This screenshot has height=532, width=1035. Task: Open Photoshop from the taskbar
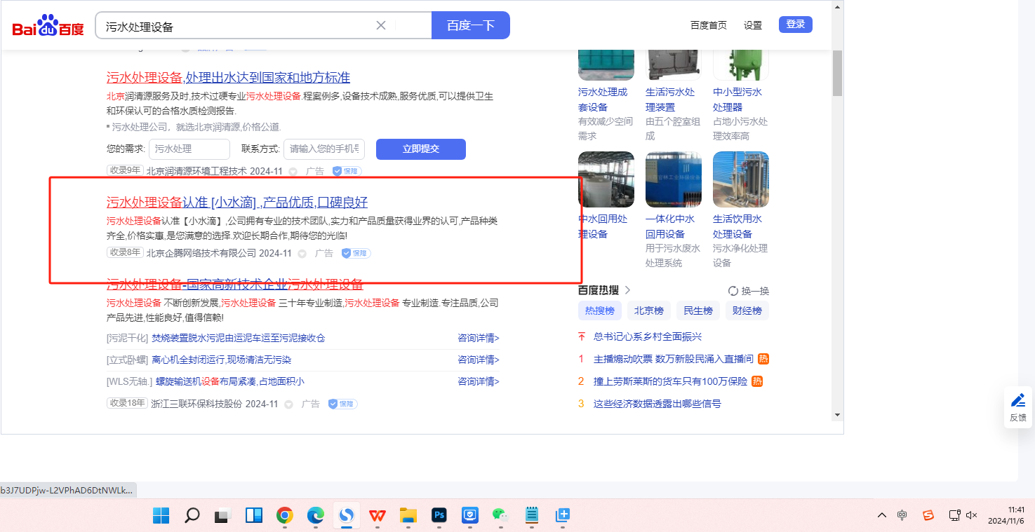[x=439, y=515]
